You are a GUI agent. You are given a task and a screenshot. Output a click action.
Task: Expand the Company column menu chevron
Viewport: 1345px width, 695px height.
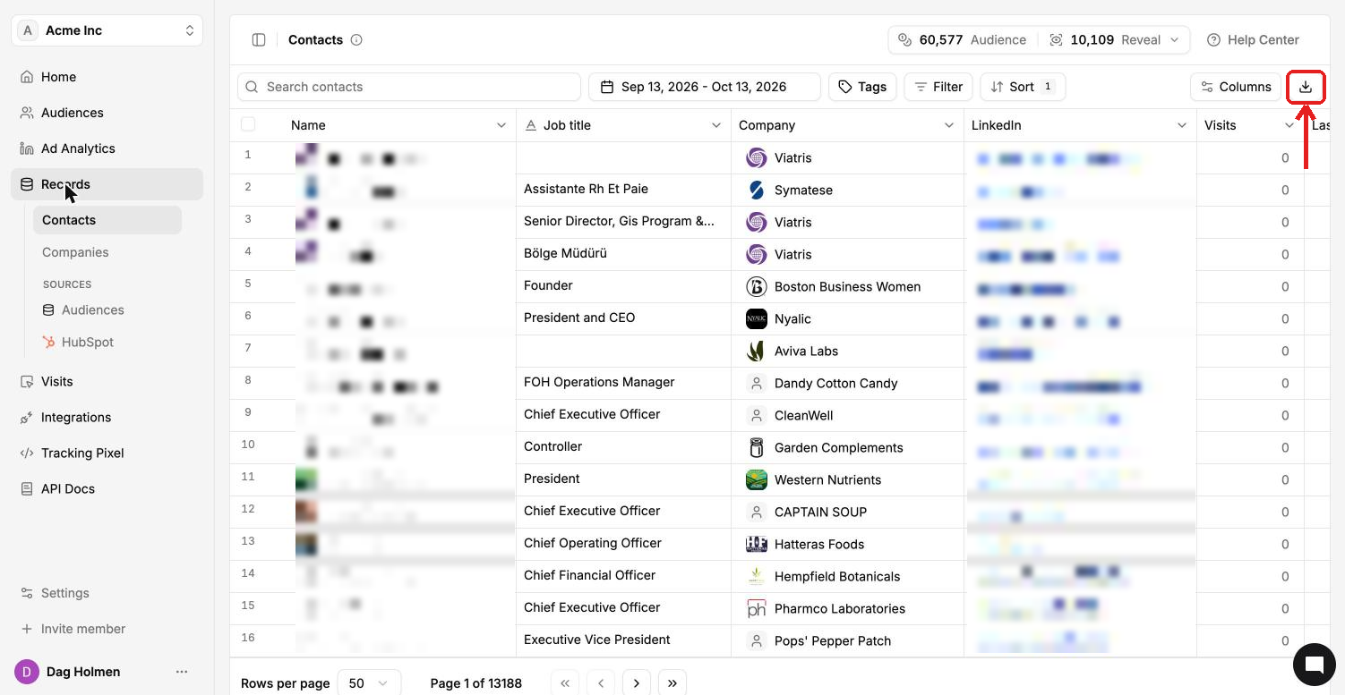pos(949,125)
